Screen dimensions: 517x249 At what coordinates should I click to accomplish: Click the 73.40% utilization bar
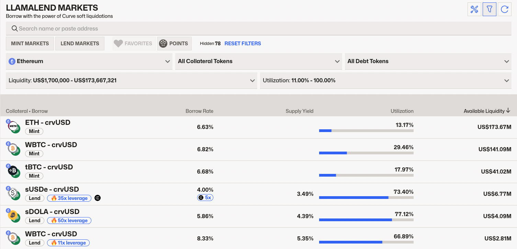click(366, 198)
